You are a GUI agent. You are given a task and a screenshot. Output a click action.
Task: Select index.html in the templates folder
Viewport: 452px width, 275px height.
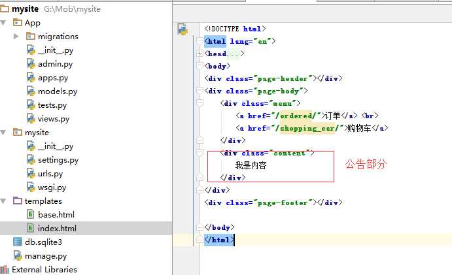coord(57,229)
